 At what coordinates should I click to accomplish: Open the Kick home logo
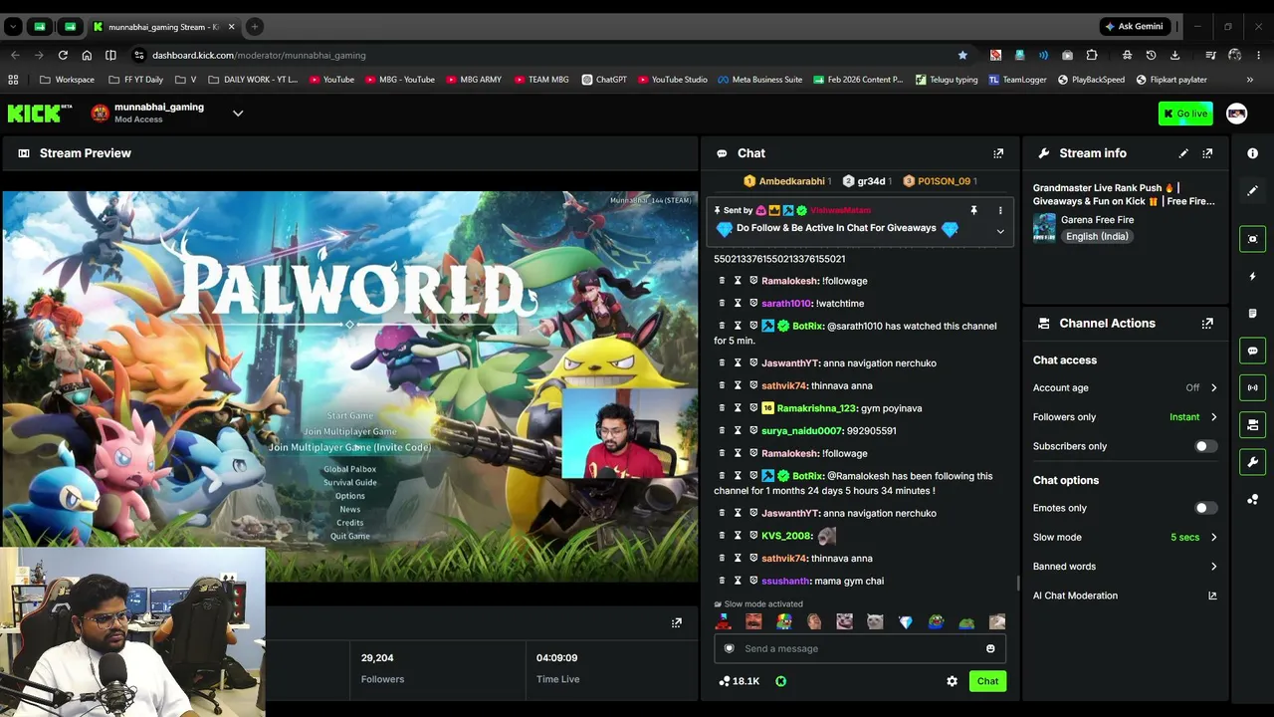(40, 114)
